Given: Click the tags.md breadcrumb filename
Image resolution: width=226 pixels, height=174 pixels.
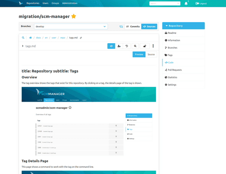Looking at the screenshot, I should click(73, 38).
